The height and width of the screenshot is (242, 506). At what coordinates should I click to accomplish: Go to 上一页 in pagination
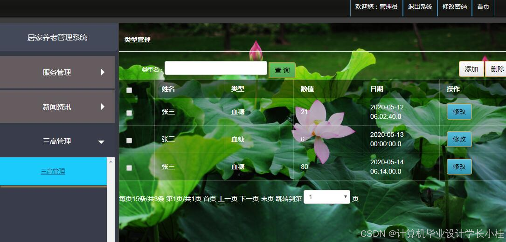pyautogui.click(x=228, y=199)
